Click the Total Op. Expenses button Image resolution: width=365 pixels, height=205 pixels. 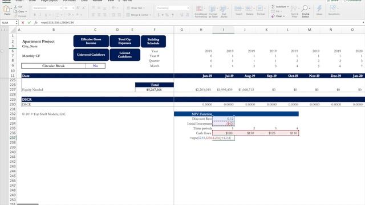pos(125,41)
